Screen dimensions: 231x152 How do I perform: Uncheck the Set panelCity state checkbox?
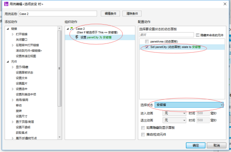pyautogui.click(x=147, y=47)
